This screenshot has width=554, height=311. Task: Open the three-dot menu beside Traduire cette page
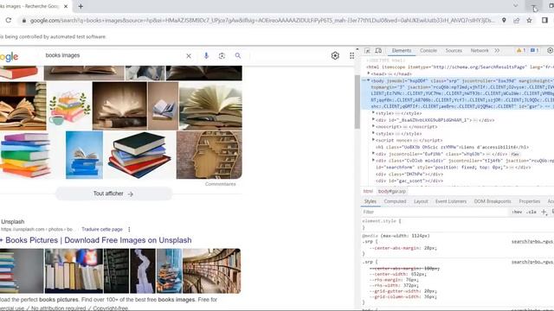tap(129, 229)
